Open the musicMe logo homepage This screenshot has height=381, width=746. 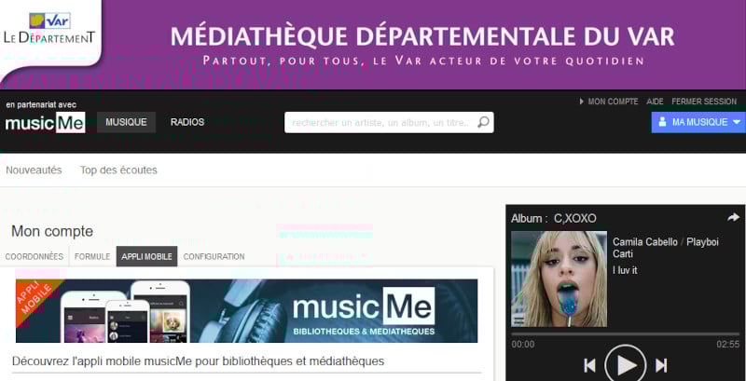click(45, 123)
